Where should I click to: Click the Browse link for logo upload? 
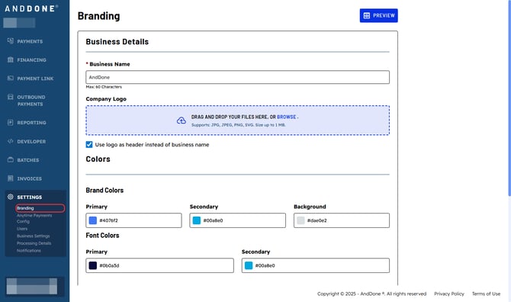click(287, 117)
